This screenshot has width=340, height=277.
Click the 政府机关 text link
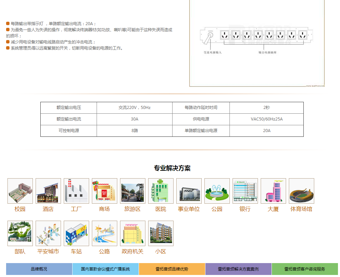pyautogui.click(x=133, y=252)
